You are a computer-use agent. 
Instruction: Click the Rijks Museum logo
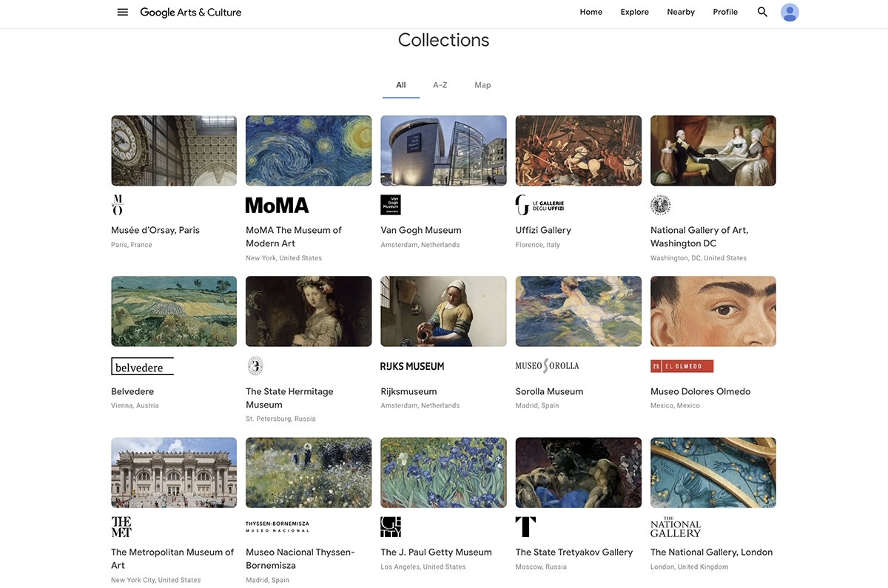coord(412,366)
